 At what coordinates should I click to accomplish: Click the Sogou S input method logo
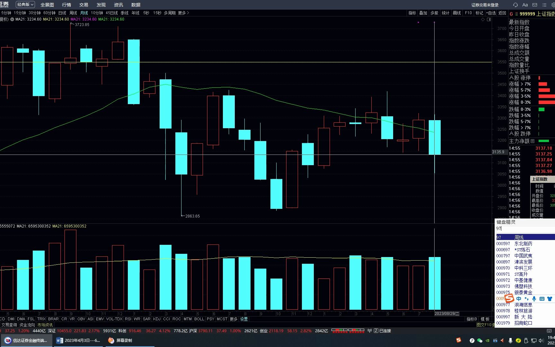point(509,298)
